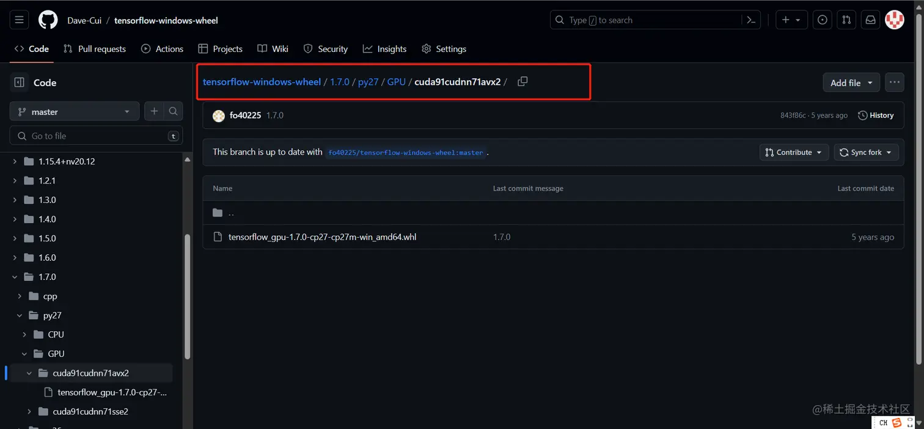Viewport: 924px width, 429px height.
Task: Open the Sync fork dropdown
Action: [866, 152]
